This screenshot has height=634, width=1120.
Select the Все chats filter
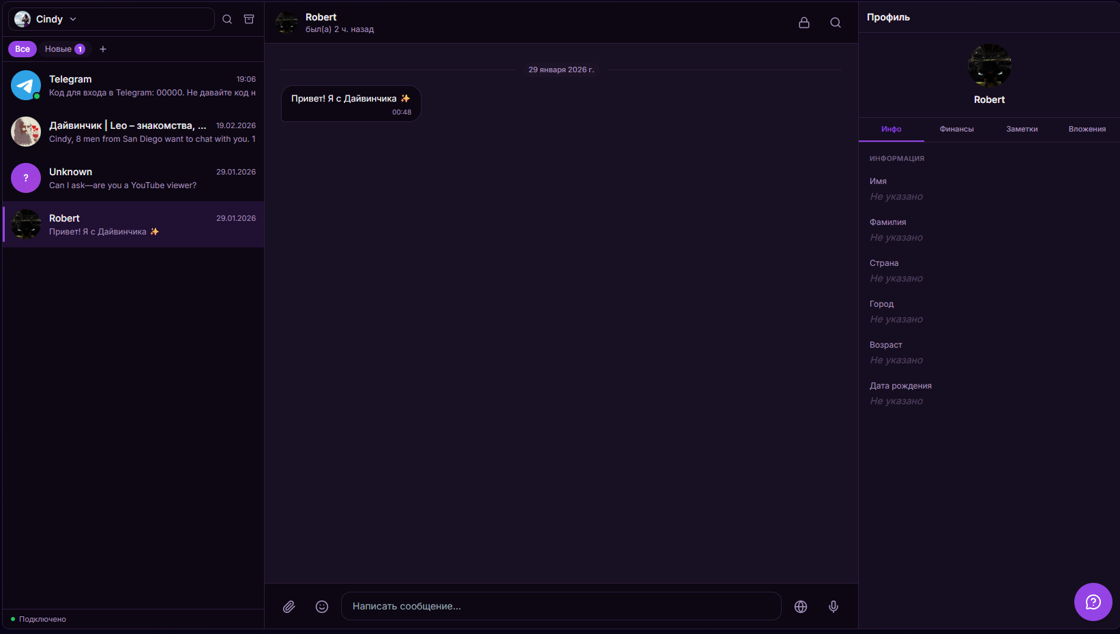23,49
